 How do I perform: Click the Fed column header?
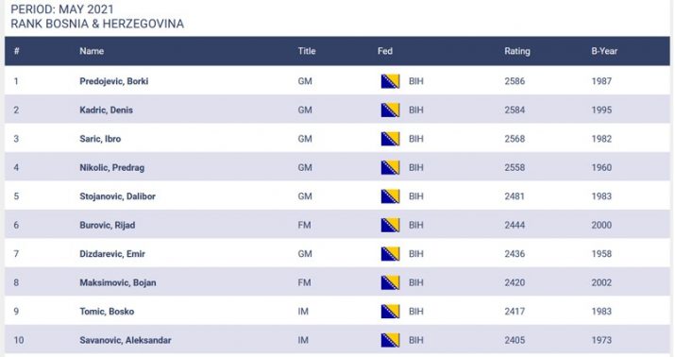click(x=385, y=51)
